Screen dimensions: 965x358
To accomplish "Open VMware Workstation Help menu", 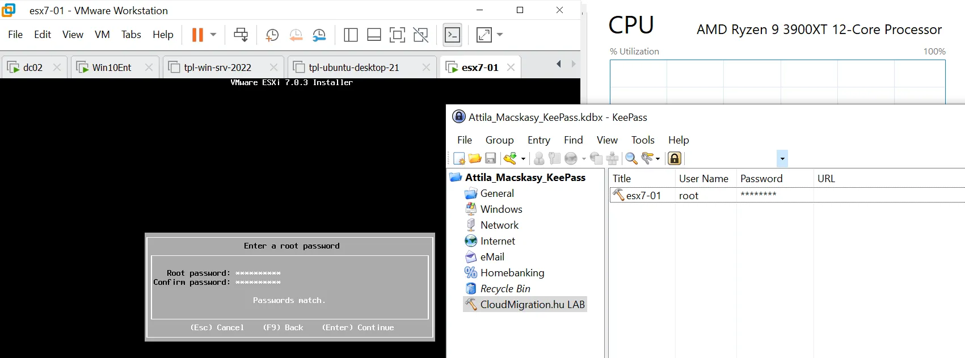I will pos(163,35).
